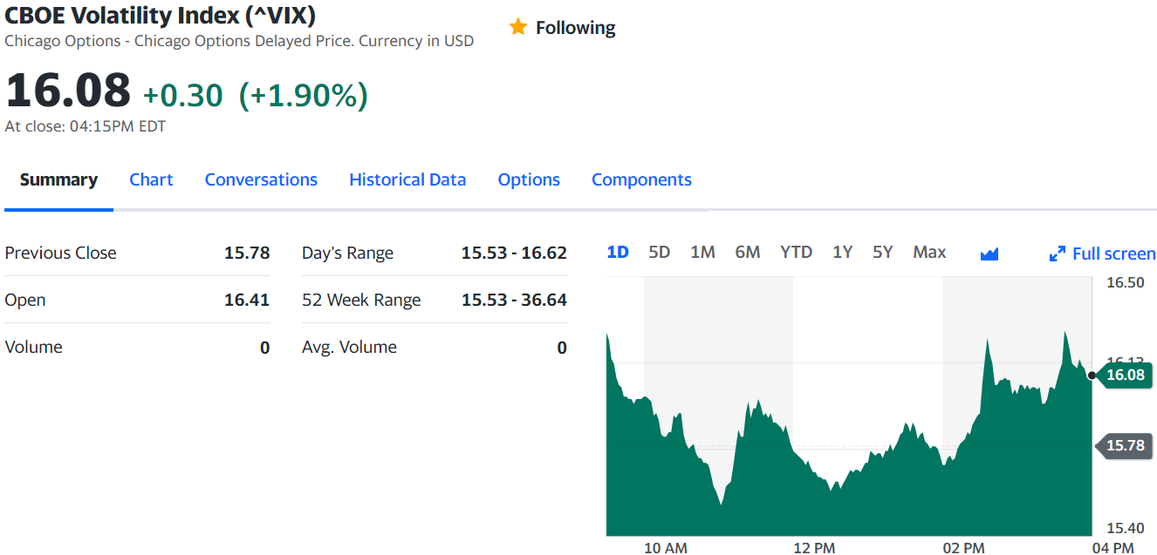Image resolution: width=1157 pixels, height=555 pixels.
Task: Click the 52 Week Range label
Action: point(361,300)
